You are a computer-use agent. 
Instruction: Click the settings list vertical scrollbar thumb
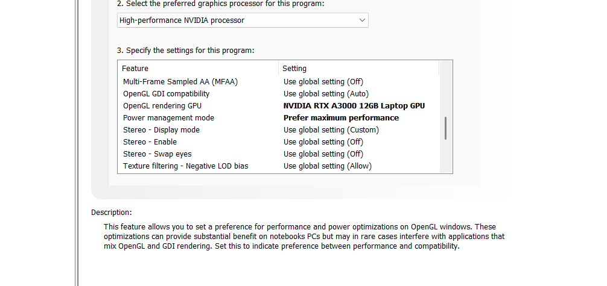pyautogui.click(x=446, y=128)
